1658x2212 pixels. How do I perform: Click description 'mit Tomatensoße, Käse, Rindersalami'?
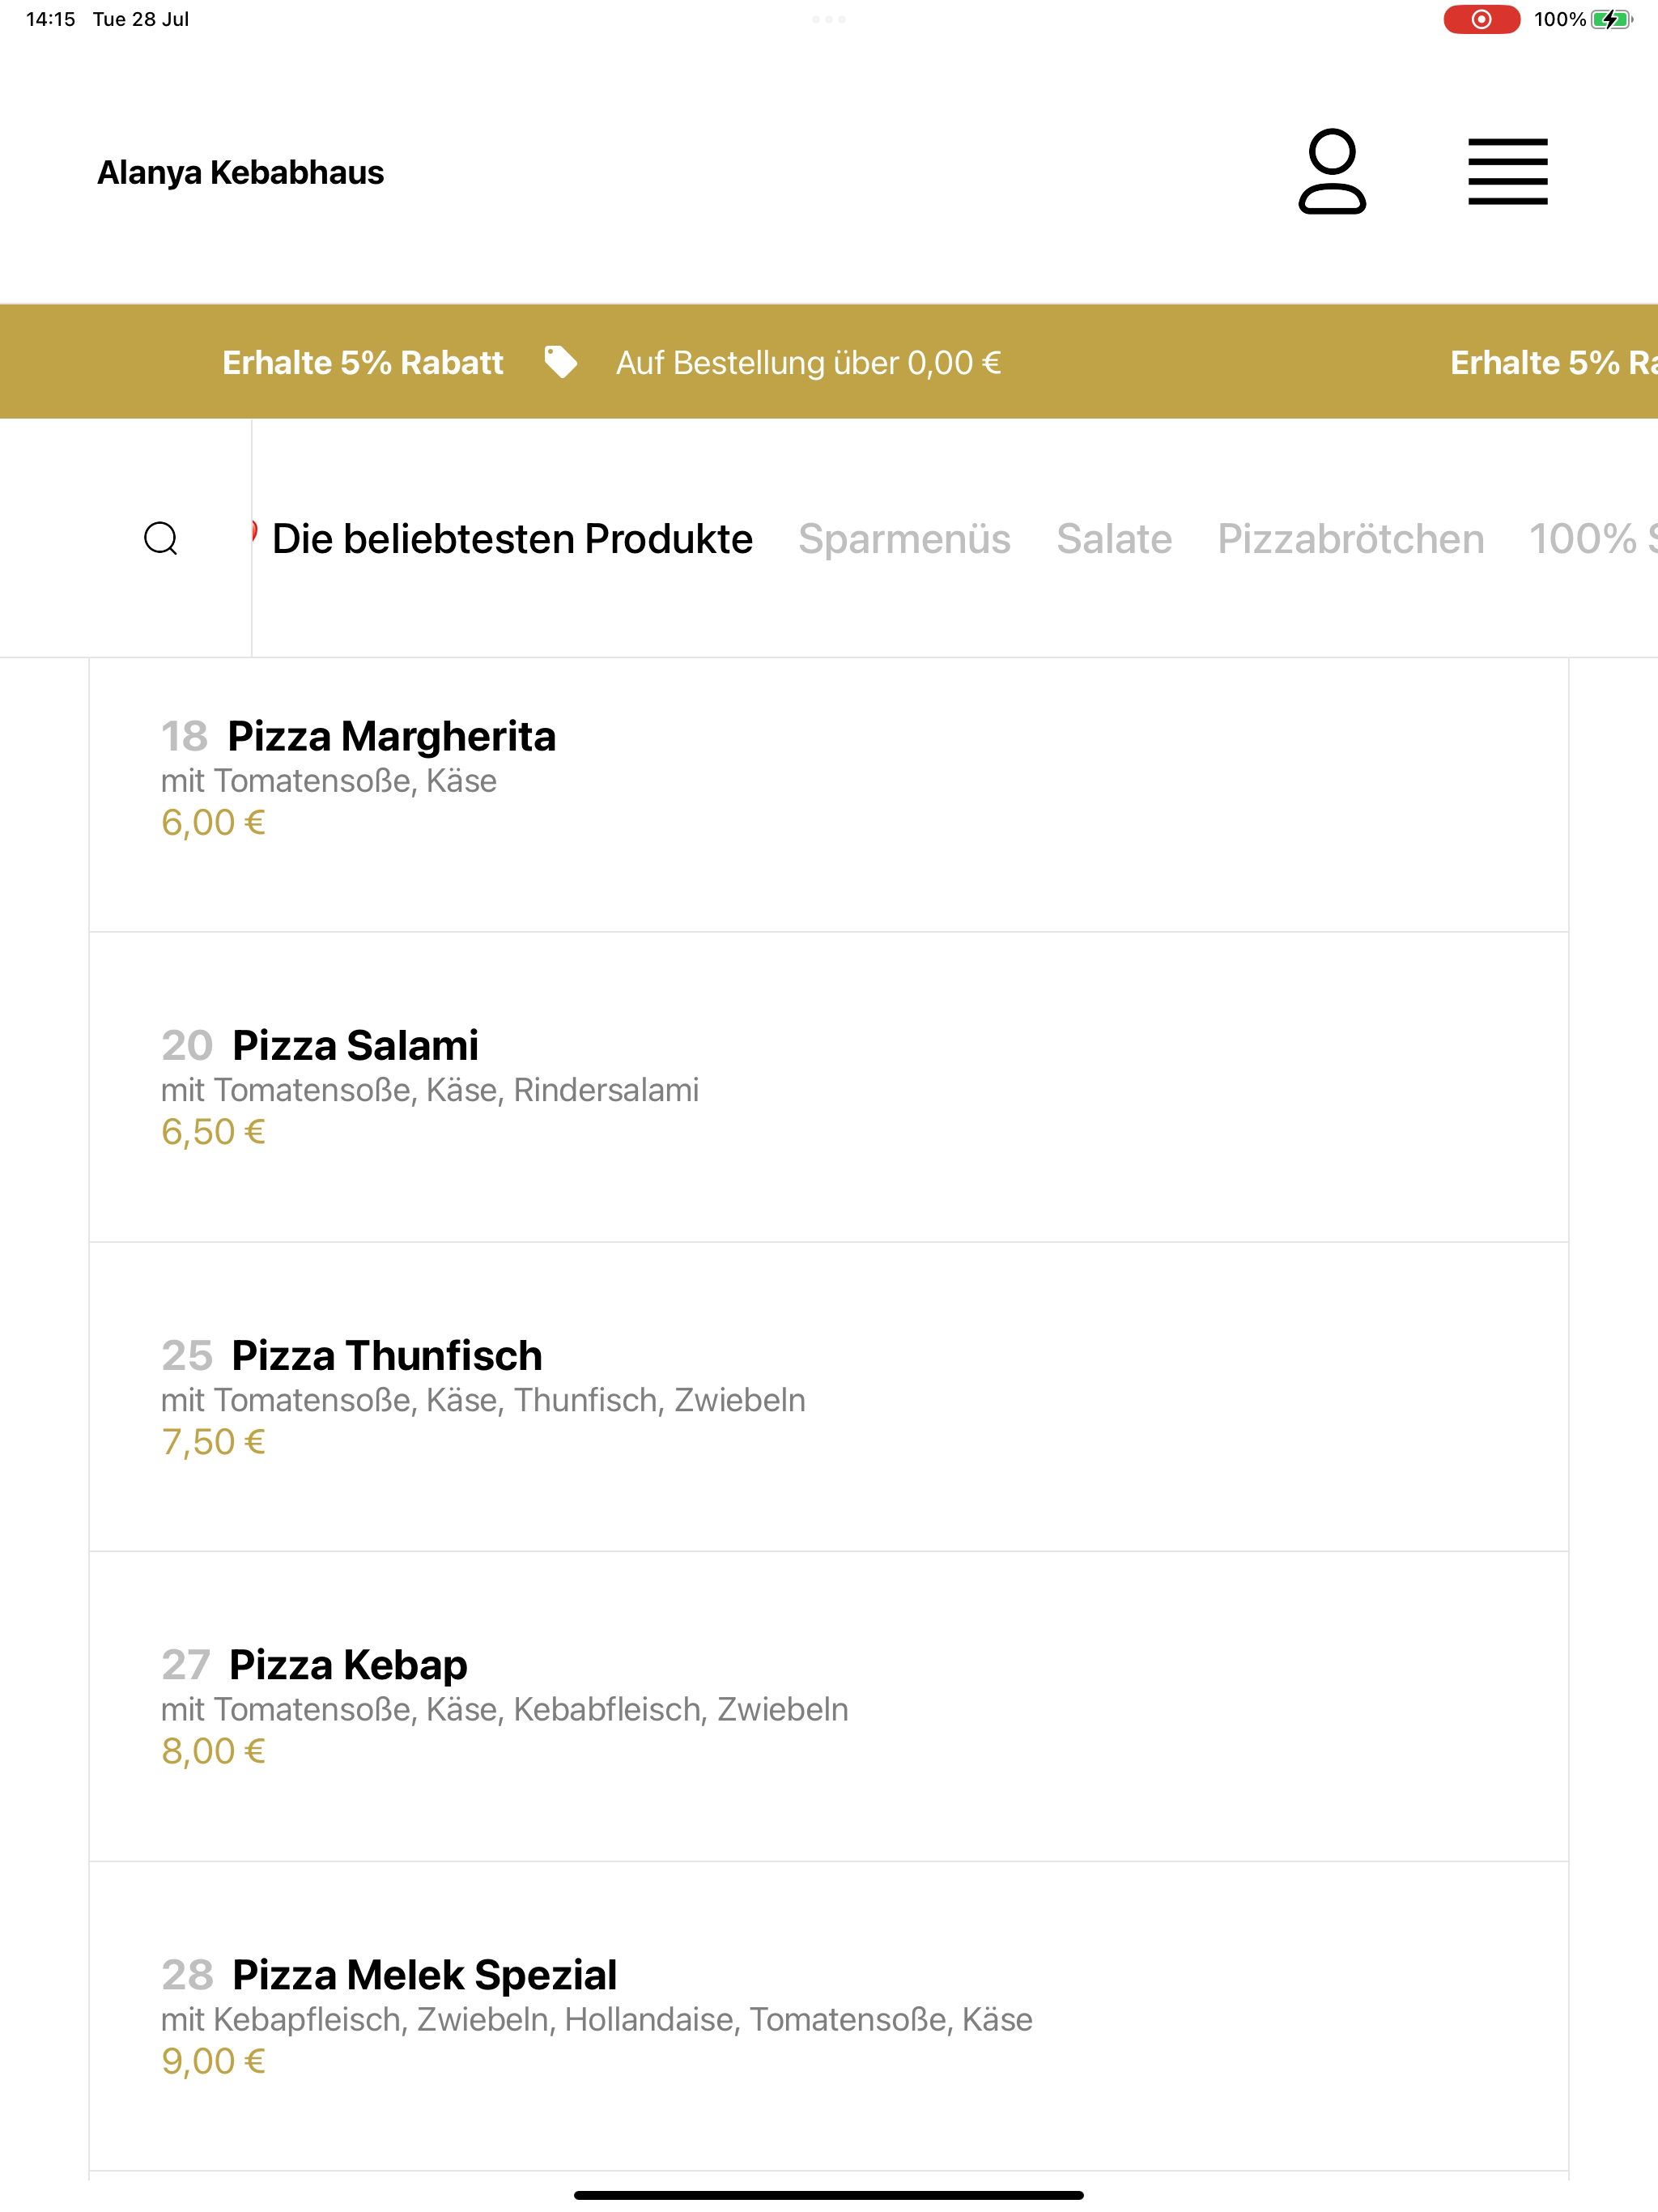point(430,1089)
